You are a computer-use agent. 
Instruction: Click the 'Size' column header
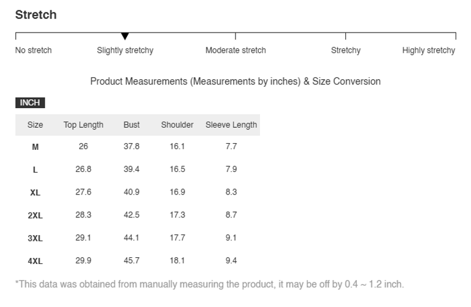[x=36, y=125]
